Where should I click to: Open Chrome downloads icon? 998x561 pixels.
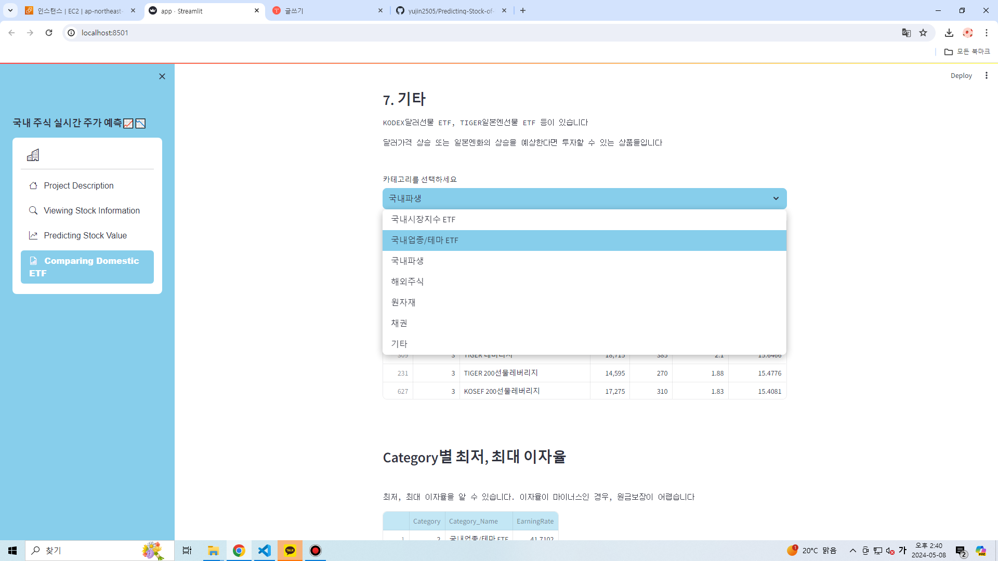(949, 33)
